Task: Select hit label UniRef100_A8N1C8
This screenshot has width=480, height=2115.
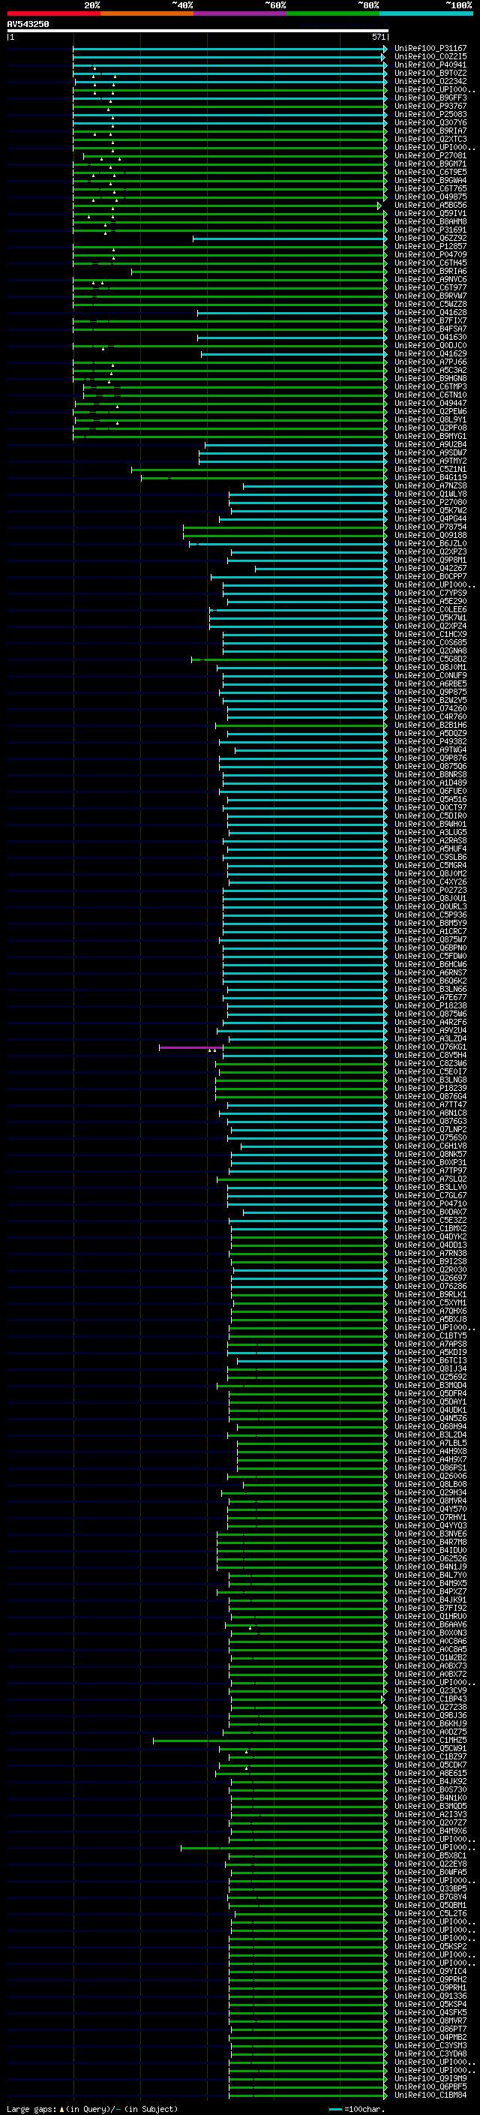Action: click(430, 1113)
